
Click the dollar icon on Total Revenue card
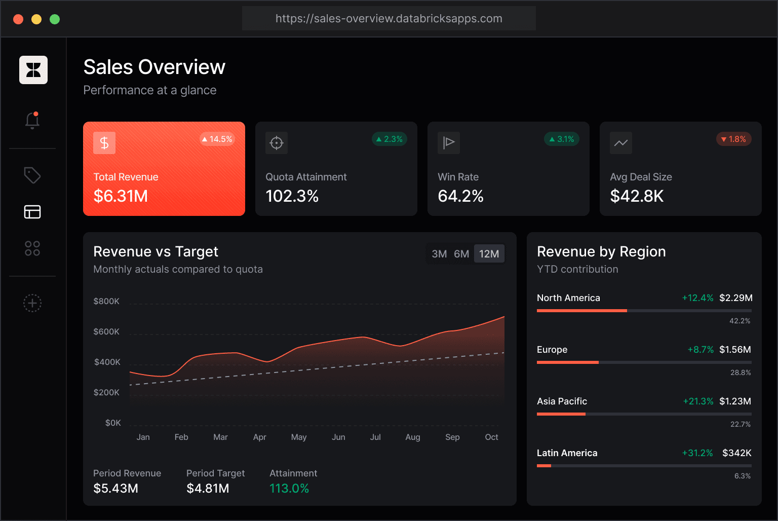tap(104, 143)
